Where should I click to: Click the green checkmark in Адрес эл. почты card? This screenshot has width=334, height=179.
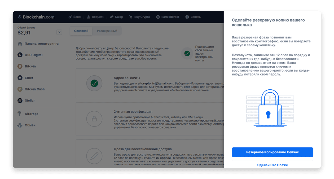point(94,84)
